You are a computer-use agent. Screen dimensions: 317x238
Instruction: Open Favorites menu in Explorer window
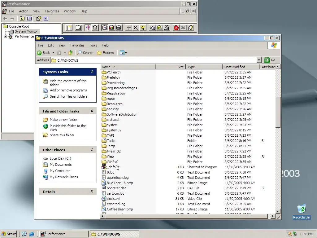pos(77,45)
